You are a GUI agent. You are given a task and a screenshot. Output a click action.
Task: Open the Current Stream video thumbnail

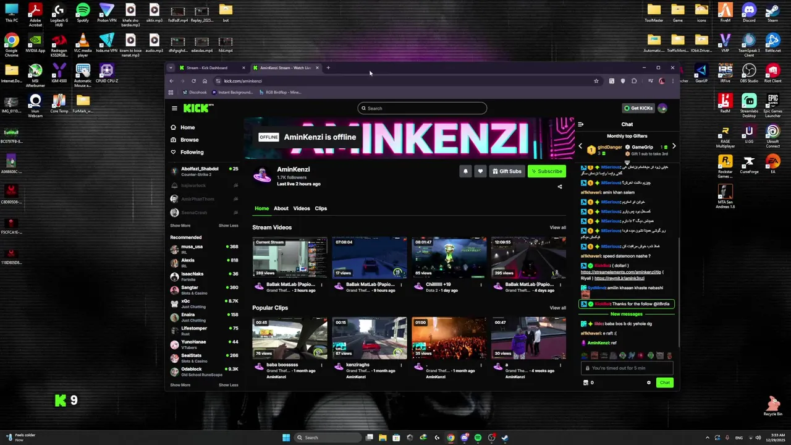[290, 258]
